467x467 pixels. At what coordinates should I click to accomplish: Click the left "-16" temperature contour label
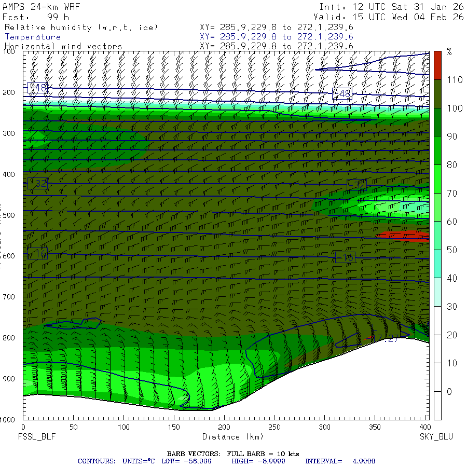pyautogui.click(x=37, y=254)
